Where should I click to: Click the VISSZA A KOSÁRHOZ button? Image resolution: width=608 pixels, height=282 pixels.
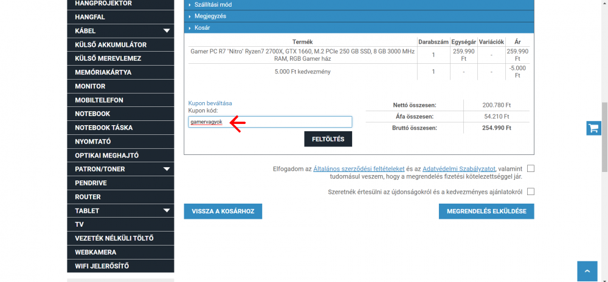[x=223, y=211]
